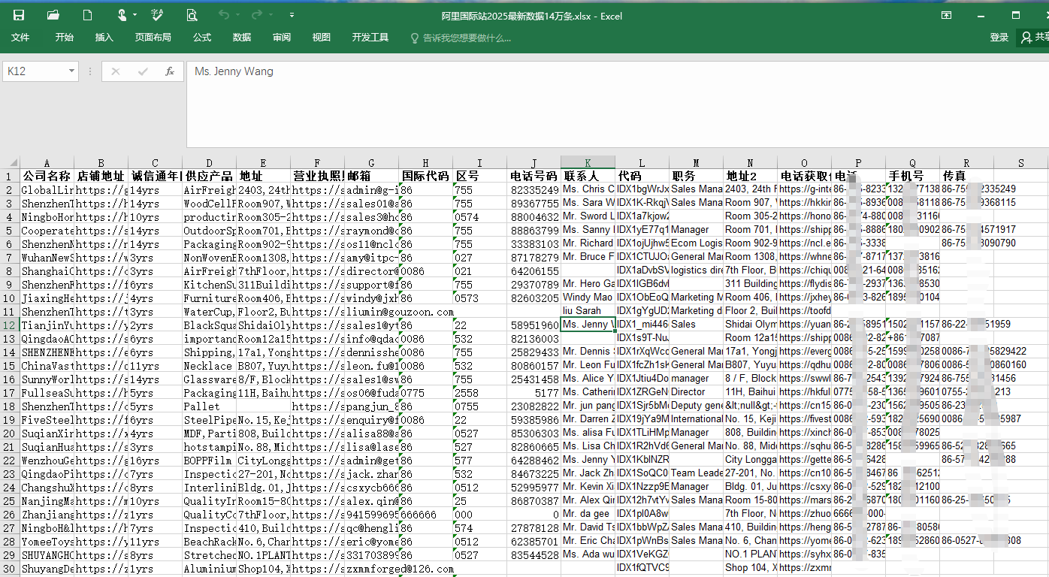Select row 26 header

10,514
